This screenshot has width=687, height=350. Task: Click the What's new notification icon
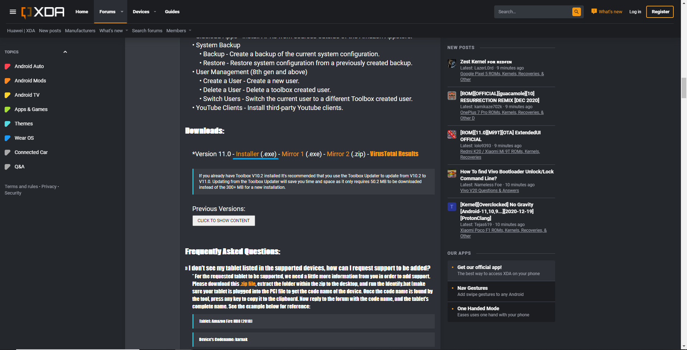tap(594, 11)
